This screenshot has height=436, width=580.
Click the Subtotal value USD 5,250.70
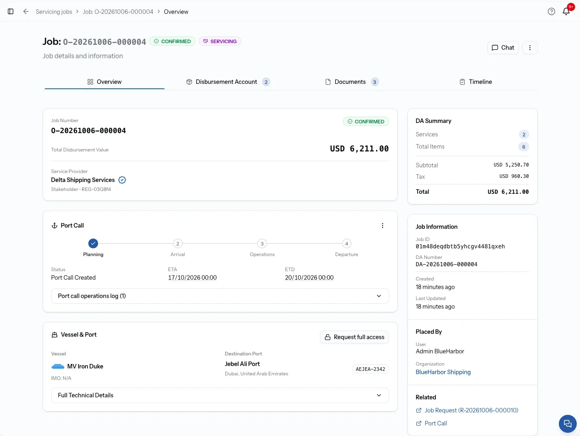(x=511, y=165)
